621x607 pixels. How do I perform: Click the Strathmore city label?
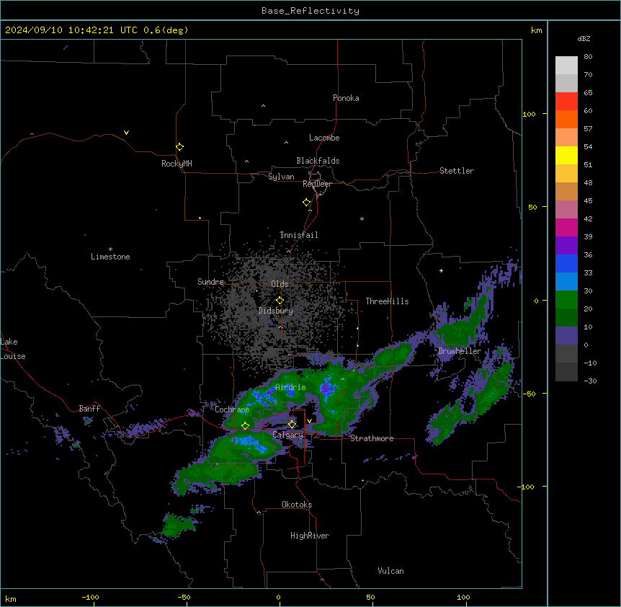click(x=372, y=438)
